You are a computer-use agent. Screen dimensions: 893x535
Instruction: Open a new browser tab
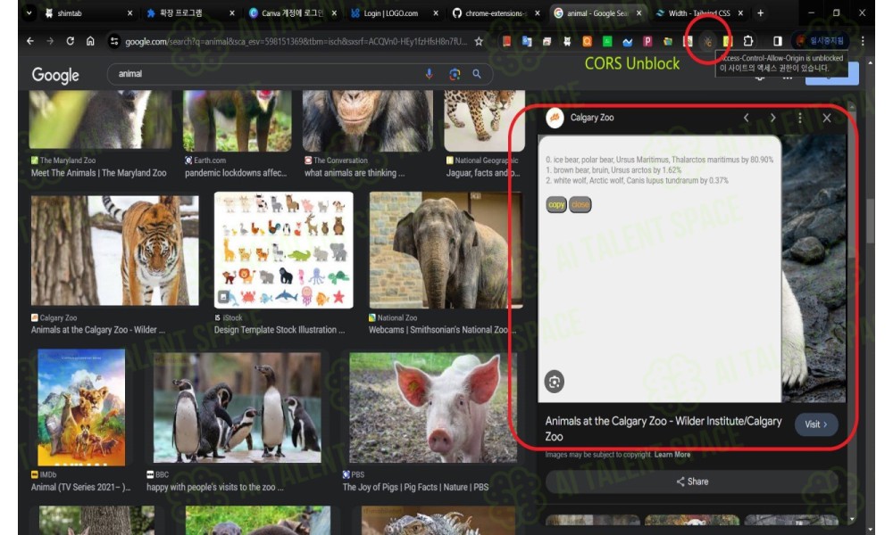pos(760,12)
